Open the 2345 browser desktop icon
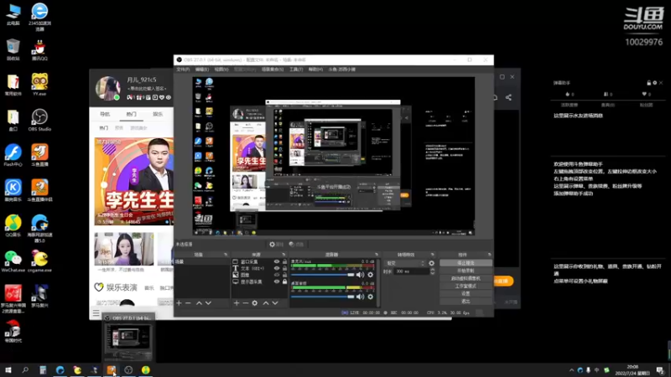 [39, 17]
